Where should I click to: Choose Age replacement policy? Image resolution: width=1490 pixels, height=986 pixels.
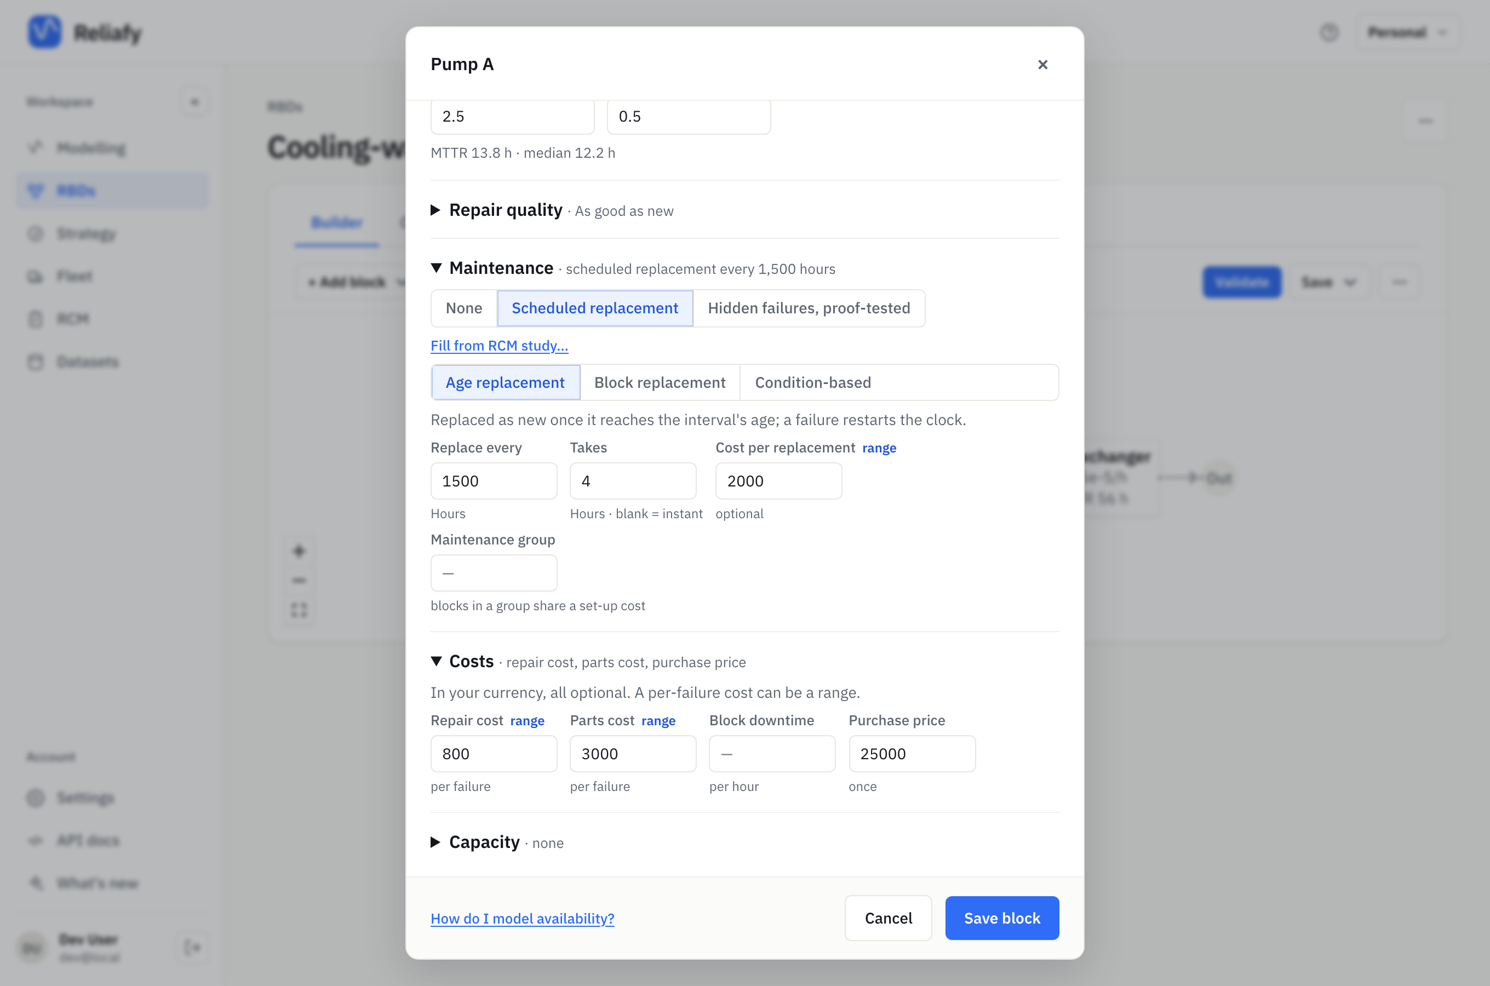[505, 382]
